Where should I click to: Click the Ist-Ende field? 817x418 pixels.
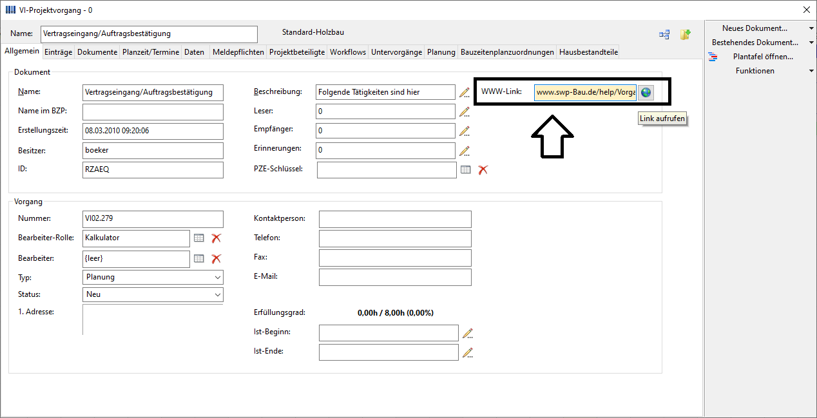tap(389, 352)
